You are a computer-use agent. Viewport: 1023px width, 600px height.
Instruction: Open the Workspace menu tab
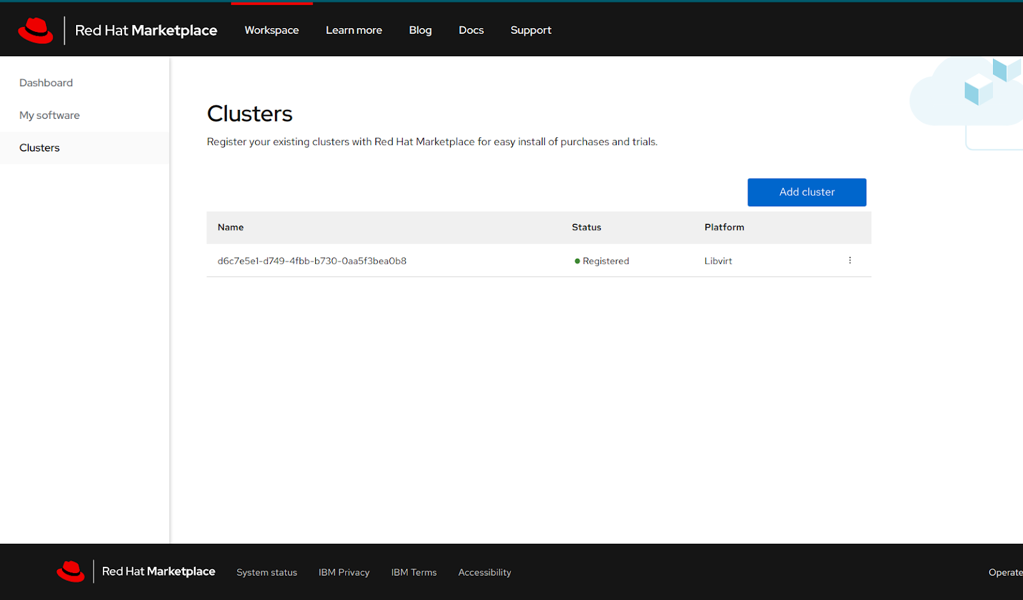tap(272, 30)
